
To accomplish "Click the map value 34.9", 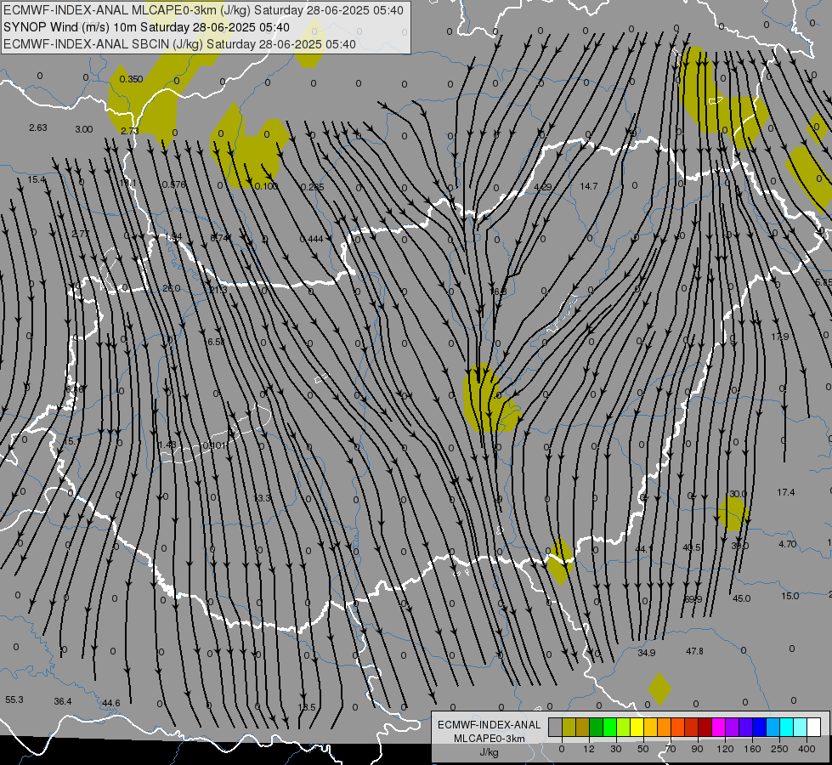I will click(646, 653).
